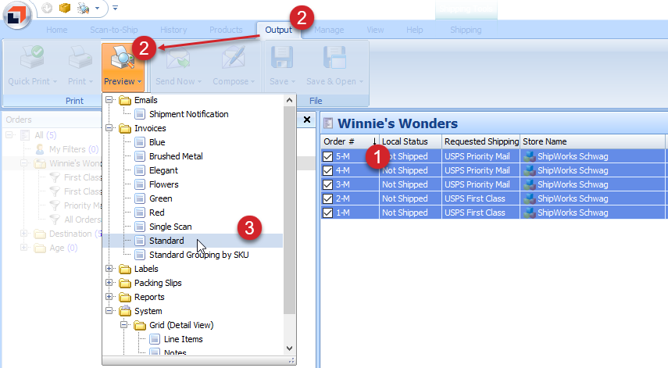This screenshot has height=368, width=668.
Task: Collapse the Emails folder node
Action: tap(109, 100)
